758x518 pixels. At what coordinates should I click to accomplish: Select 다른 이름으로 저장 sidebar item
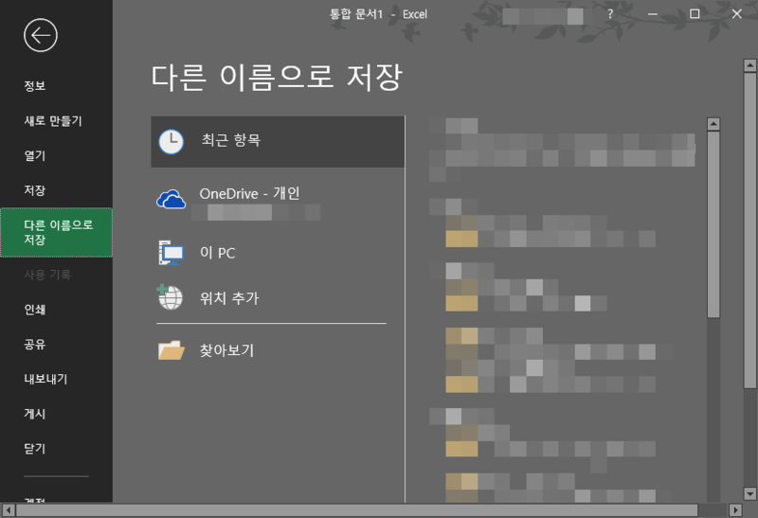coord(56,232)
